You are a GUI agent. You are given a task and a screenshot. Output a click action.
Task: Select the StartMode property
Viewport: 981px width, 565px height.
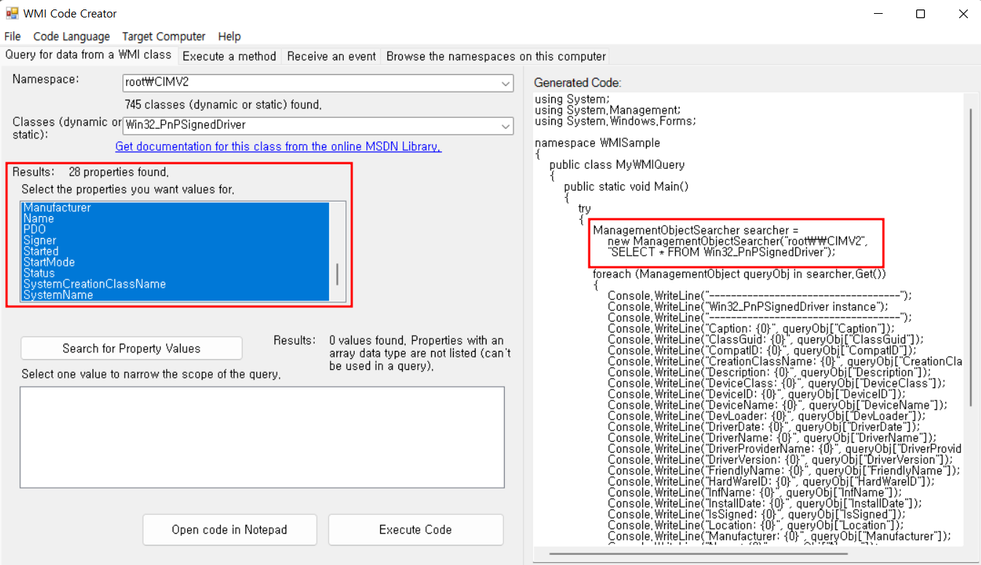click(x=176, y=262)
